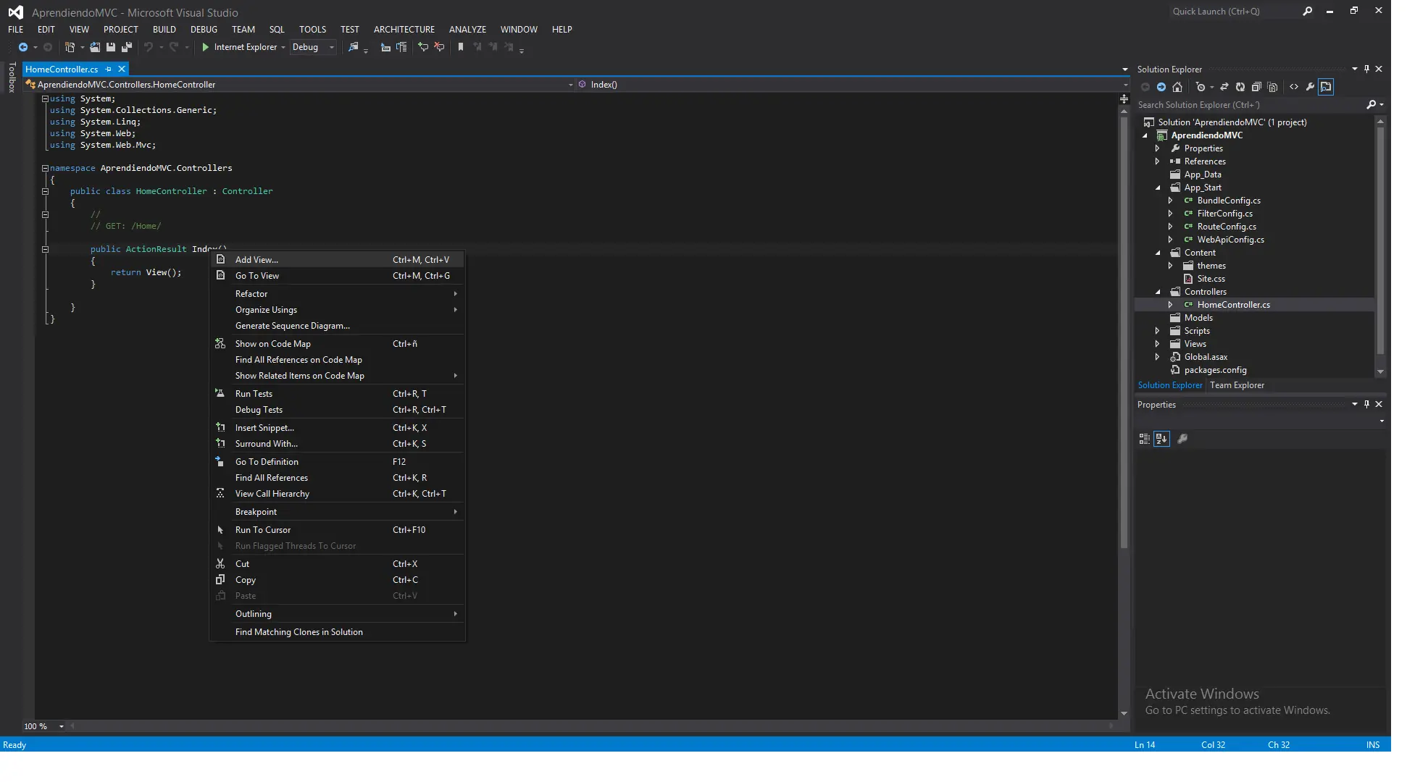This screenshot has height=782, width=1407.
Task: Click the Open File toolbar icon
Action: (95, 47)
